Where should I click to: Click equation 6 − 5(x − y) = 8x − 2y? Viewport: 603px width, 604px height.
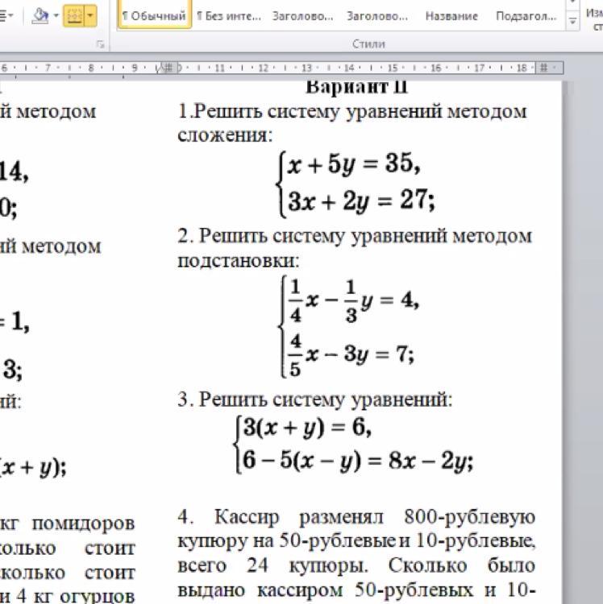pos(358,461)
